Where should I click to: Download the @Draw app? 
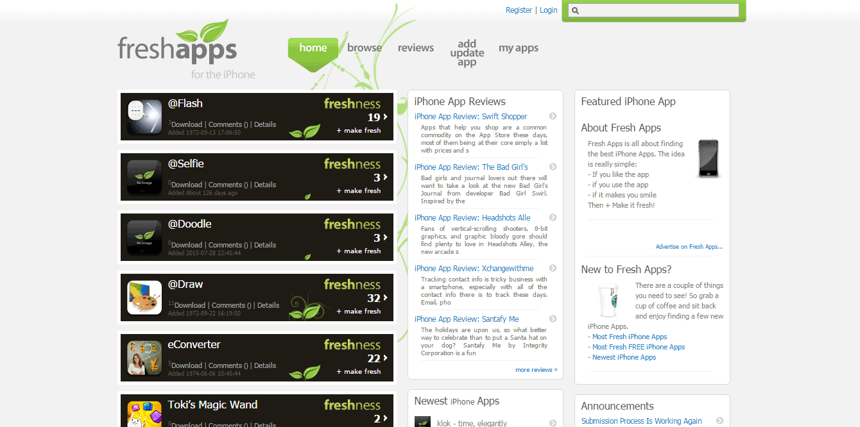click(x=190, y=305)
